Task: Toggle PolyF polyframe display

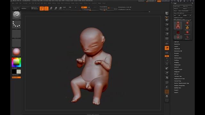Action: point(167,82)
